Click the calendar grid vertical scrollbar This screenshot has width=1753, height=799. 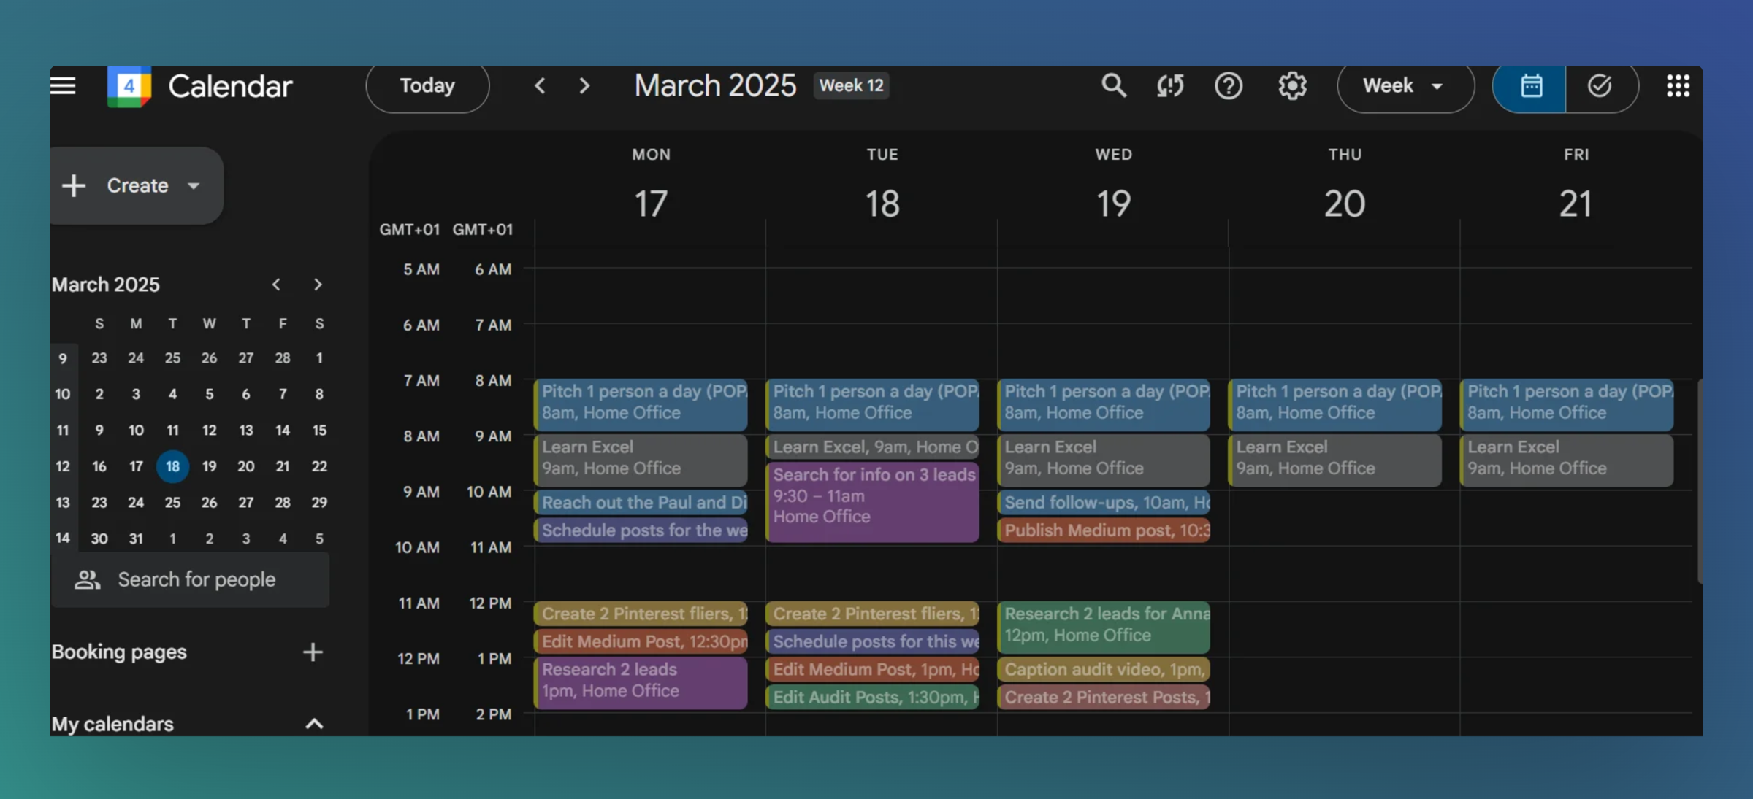point(1700,482)
